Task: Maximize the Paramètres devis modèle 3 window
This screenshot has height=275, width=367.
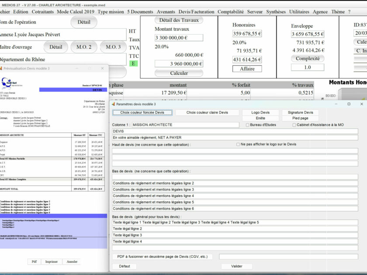Action: click(x=349, y=104)
